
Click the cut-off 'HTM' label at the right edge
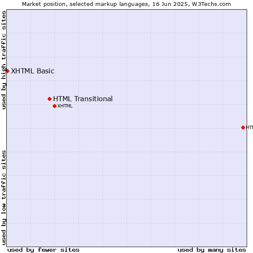click(x=250, y=127)
